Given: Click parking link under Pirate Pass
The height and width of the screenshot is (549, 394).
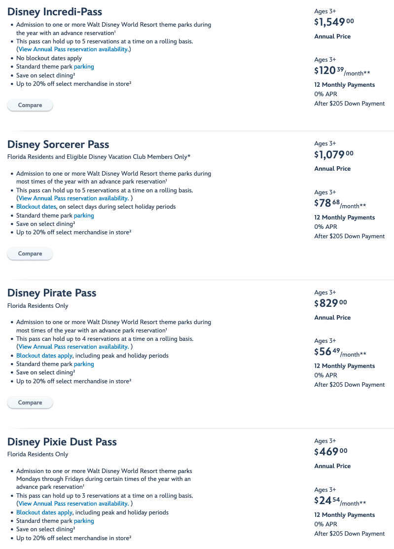Looking at the screenshot, I should pos(84,364).
